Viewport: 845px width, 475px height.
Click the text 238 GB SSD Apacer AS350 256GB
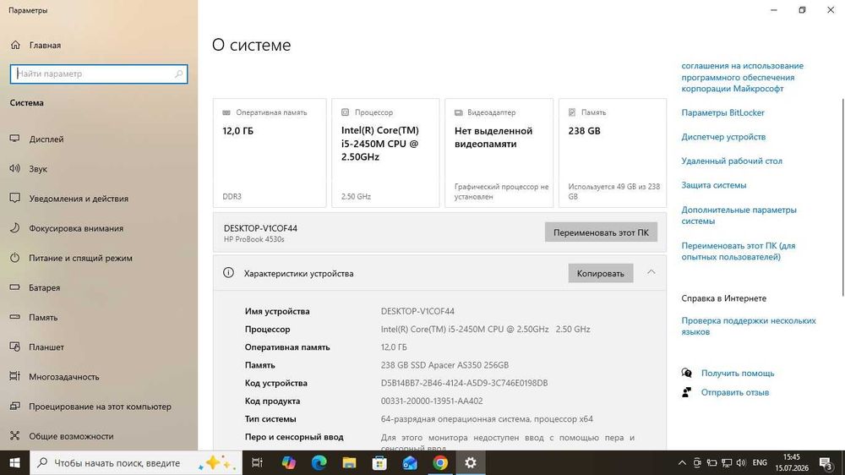coord(444,365)
